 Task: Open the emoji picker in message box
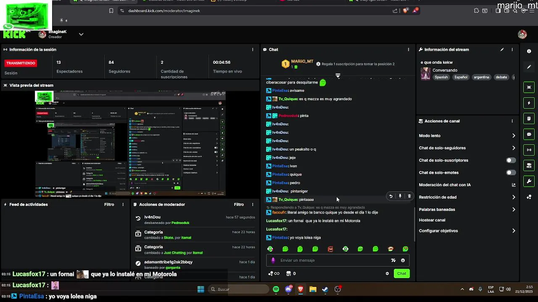coord(403,260)
